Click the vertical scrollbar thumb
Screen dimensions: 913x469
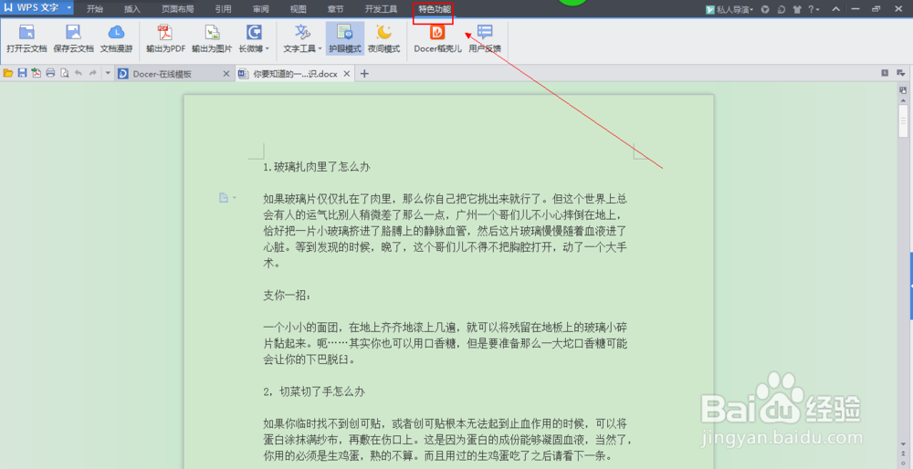(x=903, y=120)
